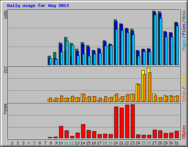The height and width of the screenshot is (147, 188).
Task: Click day label 20 on the x-axis
Action: click(x=116, y=143)
